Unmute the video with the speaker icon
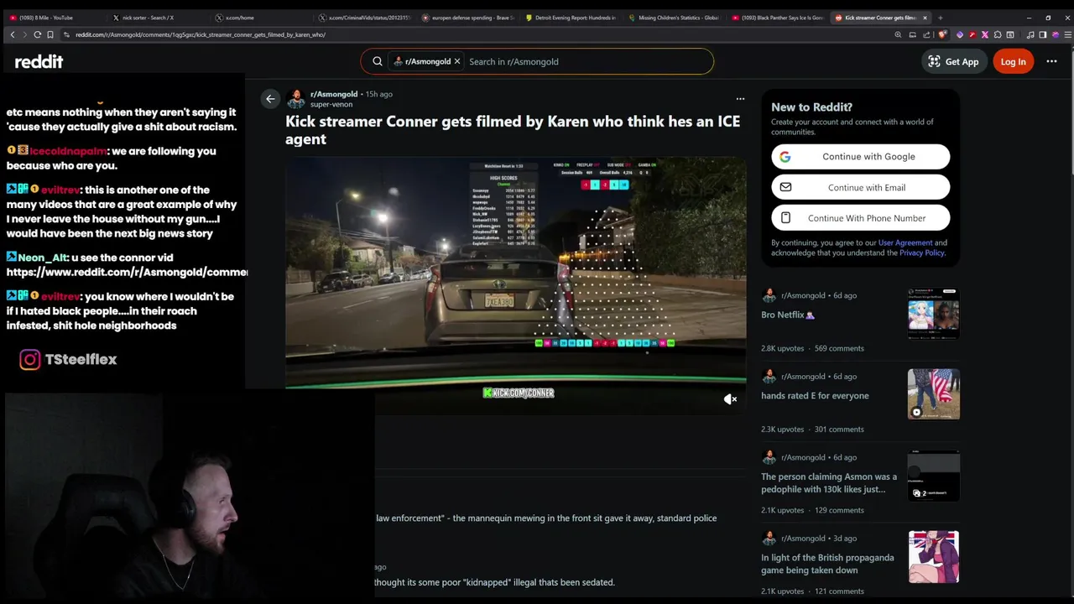This screenshot has width=1074, height=604. (x=730, y=399)
